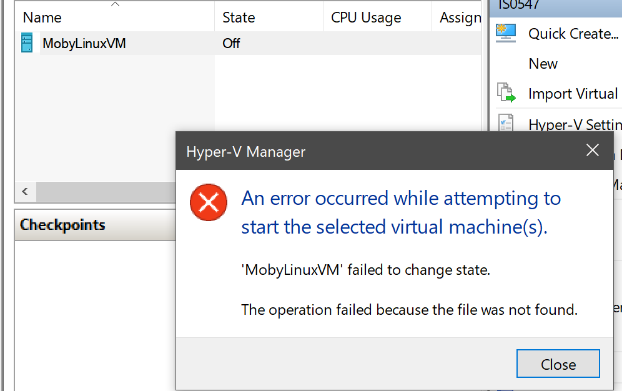622x391 pixels.
Task: Click the CPU Usage column header
Action: point(366,17)
